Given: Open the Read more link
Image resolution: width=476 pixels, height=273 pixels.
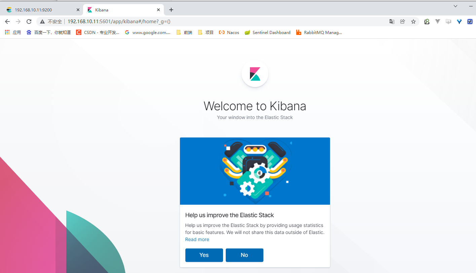Looking at the screenshot, I should pyautogui.click(x=197, y=239).
